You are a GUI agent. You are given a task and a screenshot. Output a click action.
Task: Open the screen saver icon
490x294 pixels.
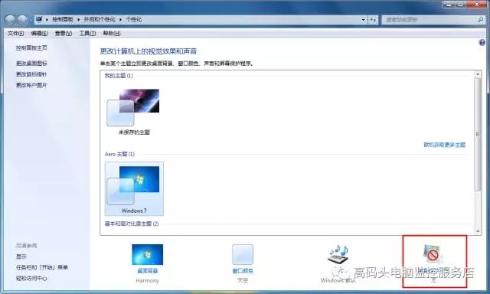point(433,254)
